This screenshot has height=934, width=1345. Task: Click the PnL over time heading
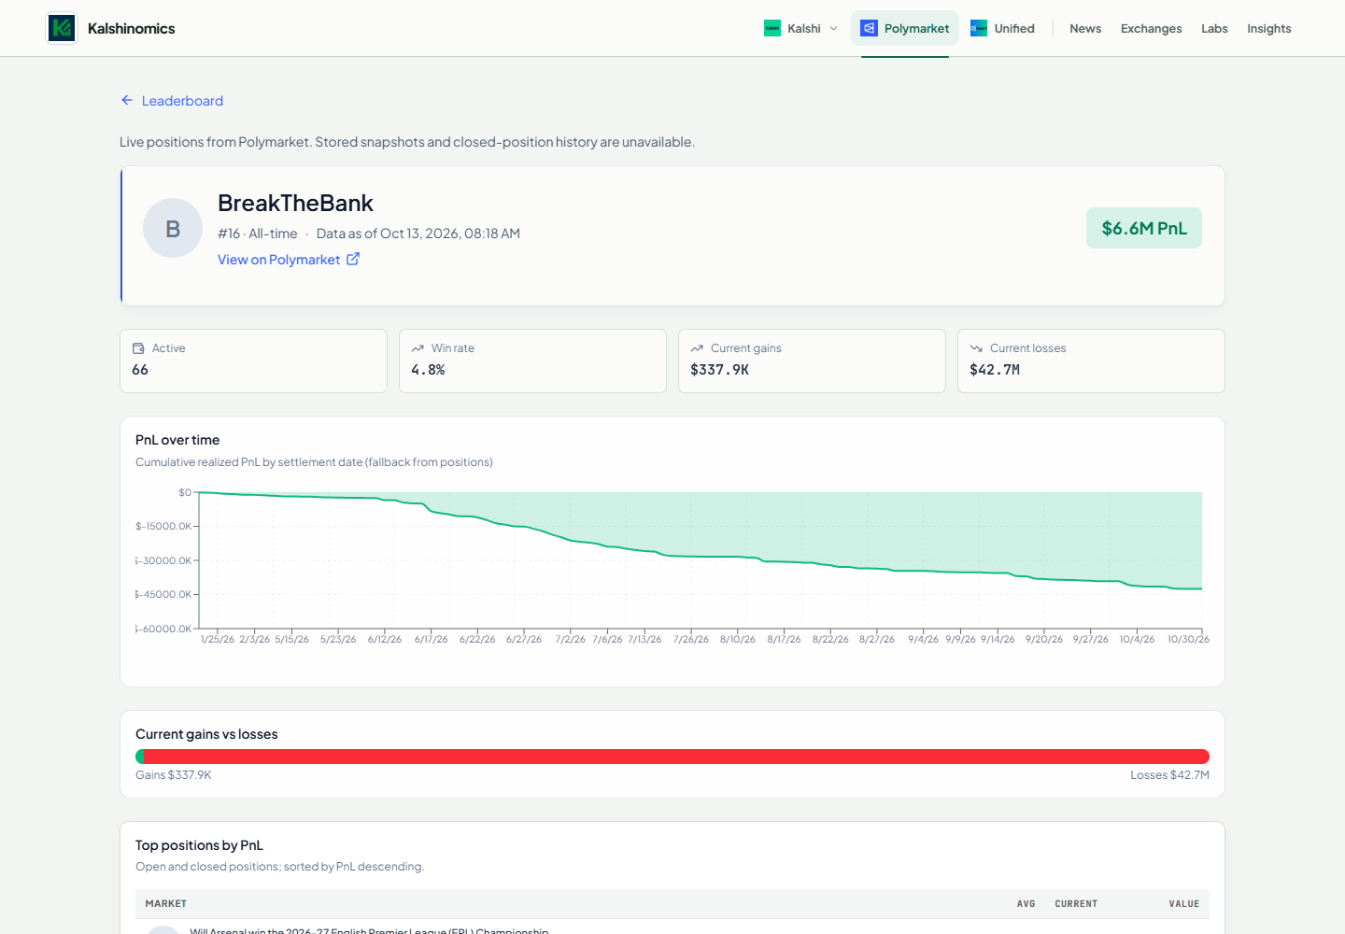pos(177,440)
